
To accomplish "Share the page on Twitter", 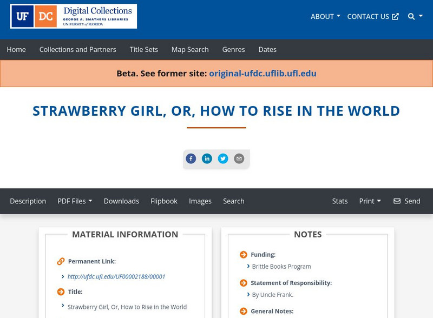I will tap(223, 158).
